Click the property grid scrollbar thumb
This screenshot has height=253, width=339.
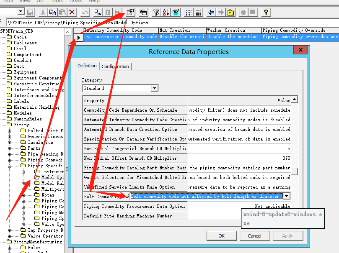(x=294, y=171)
